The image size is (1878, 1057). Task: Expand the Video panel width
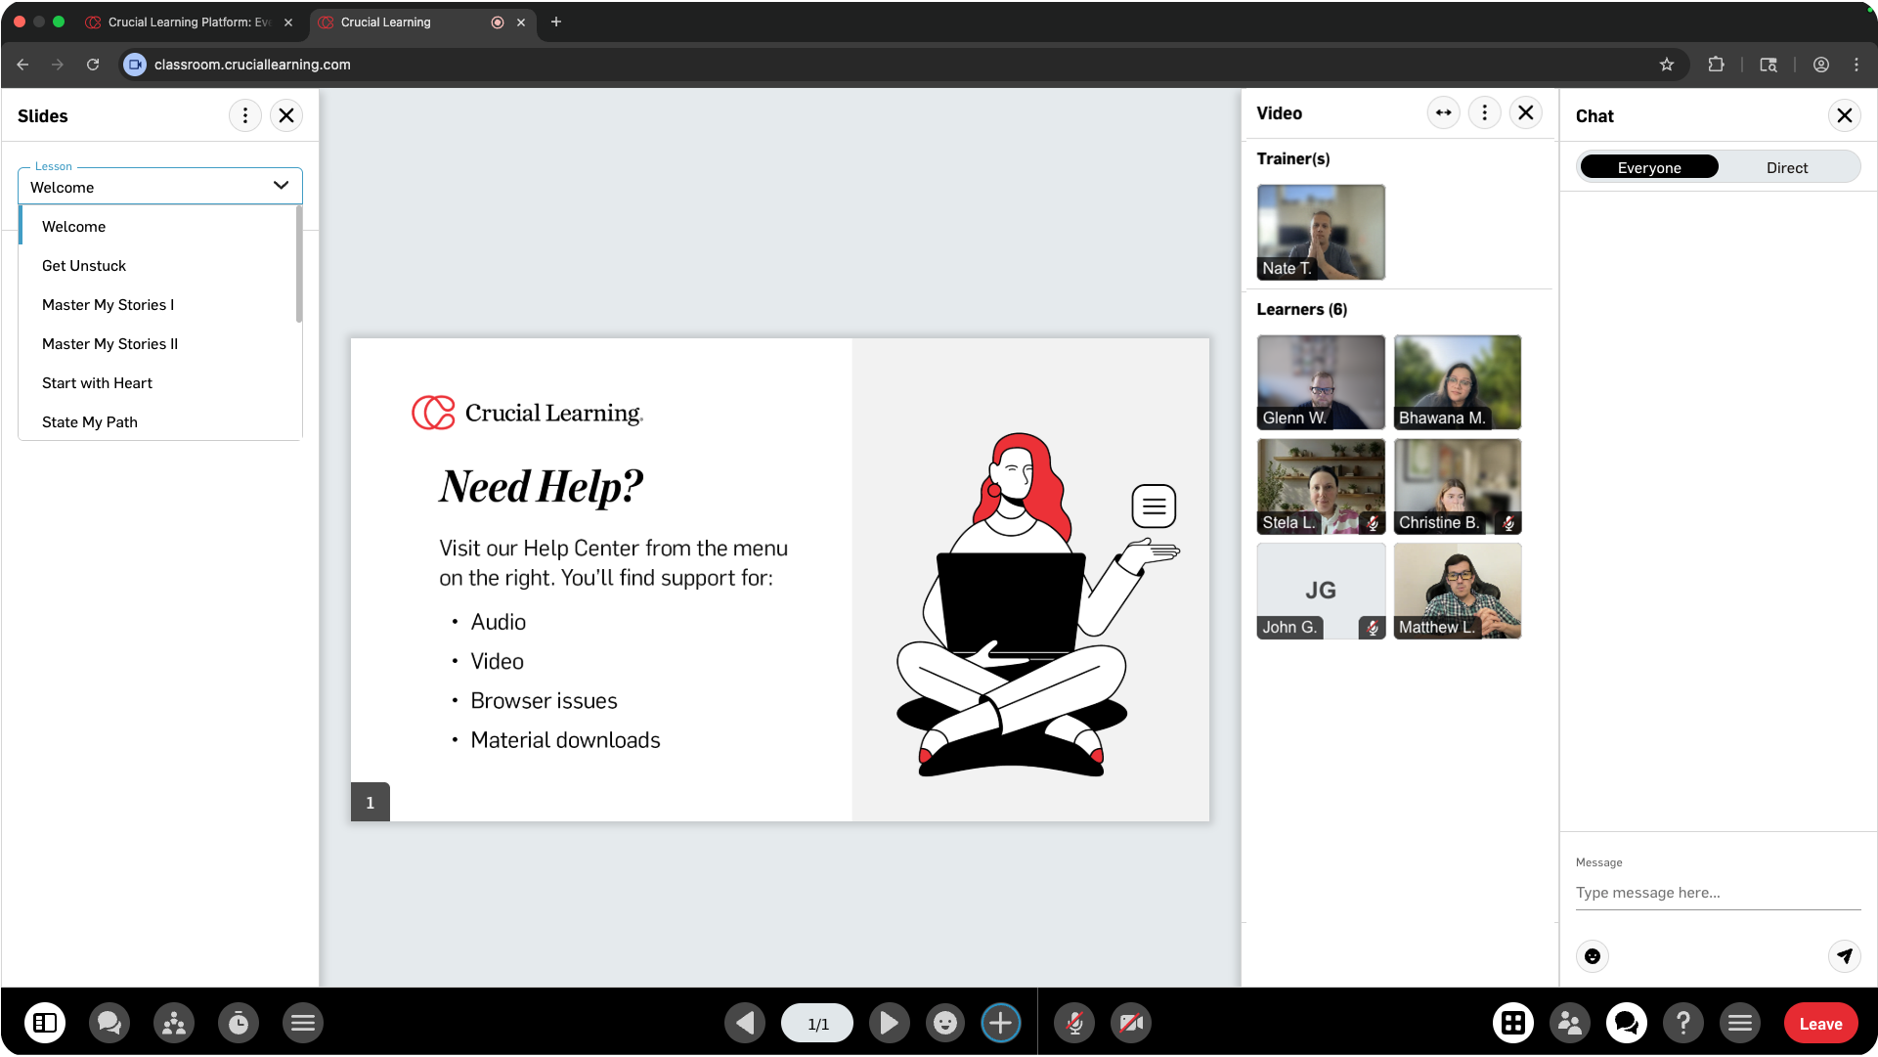[x=1444, y=113]
